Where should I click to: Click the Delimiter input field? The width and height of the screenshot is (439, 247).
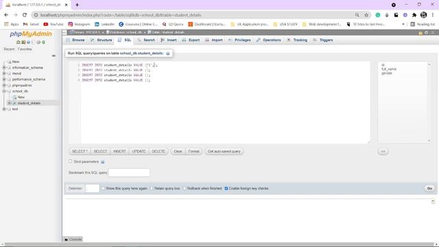pos(92,189)
